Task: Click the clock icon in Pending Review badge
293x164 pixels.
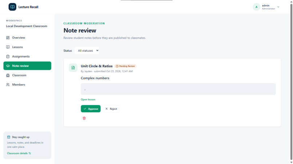Action: click(117, 66)
